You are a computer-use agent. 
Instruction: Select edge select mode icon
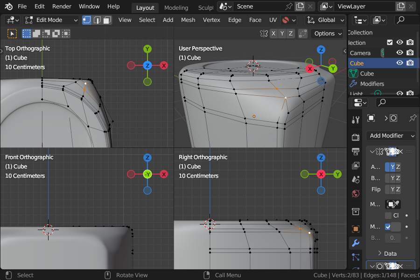(97, 20)
